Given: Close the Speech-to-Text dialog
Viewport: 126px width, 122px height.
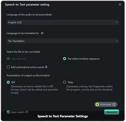Looking at the screenshot, I should click(x=120, y=5).
